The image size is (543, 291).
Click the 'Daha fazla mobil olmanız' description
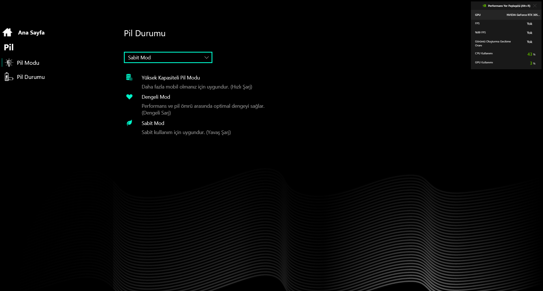197,87
